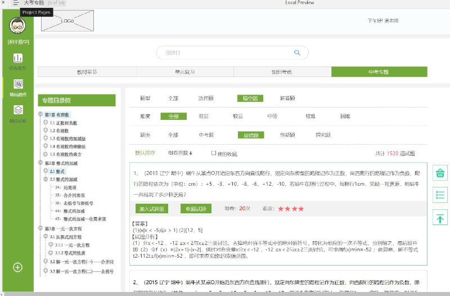This screenshot has height=296, width=450.
Task: Select 去括号与添括号 tree item
Action: tap(78, 203)
